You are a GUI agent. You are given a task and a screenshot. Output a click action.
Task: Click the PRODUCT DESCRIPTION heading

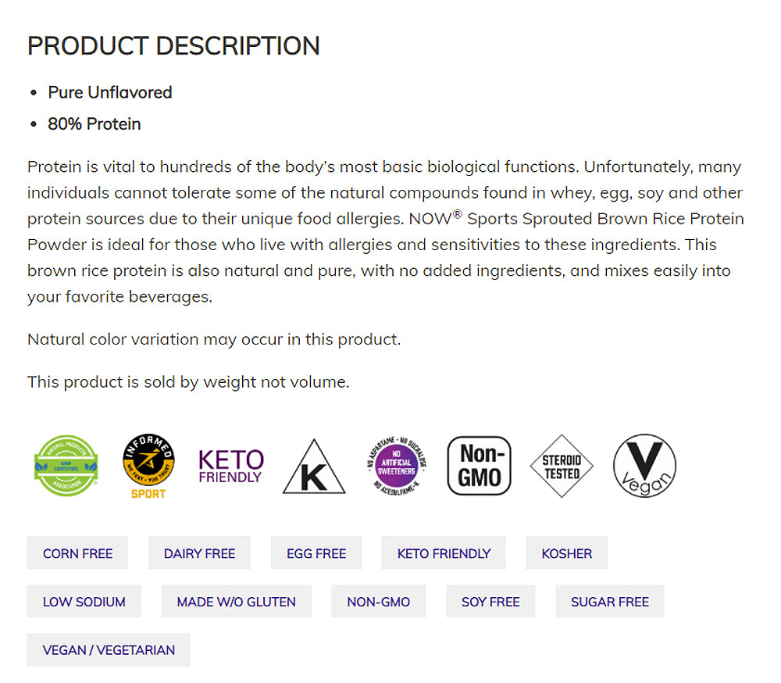coord(173,46)
